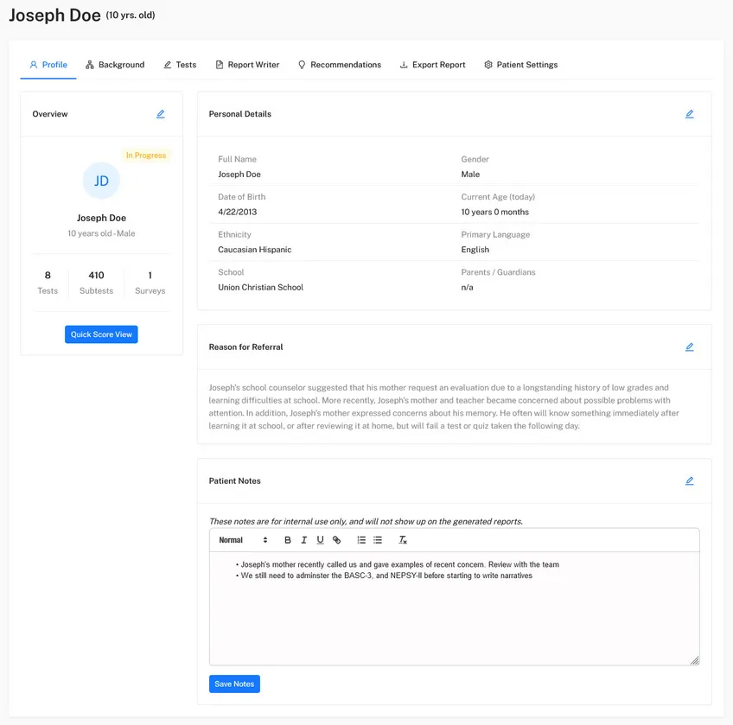This screenshot has height=725, width=733.
Task: Edit Patient Notes using pencil icon
Action: [689, 481]
